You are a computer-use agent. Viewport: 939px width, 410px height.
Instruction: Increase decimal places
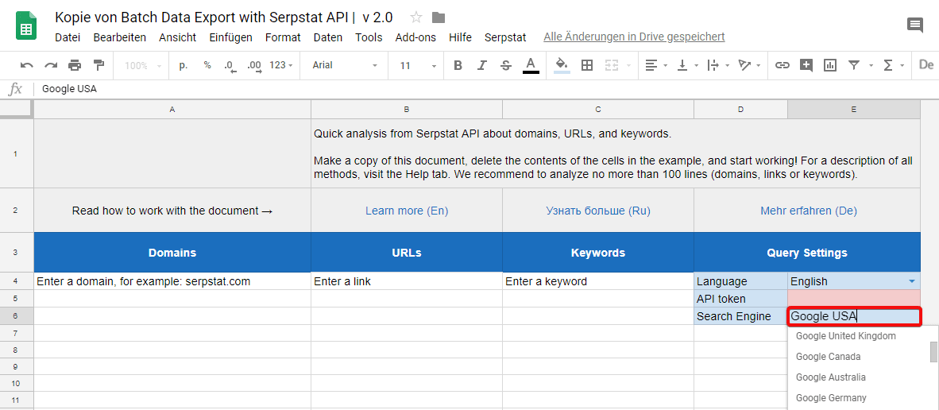(x=254, y=66)
